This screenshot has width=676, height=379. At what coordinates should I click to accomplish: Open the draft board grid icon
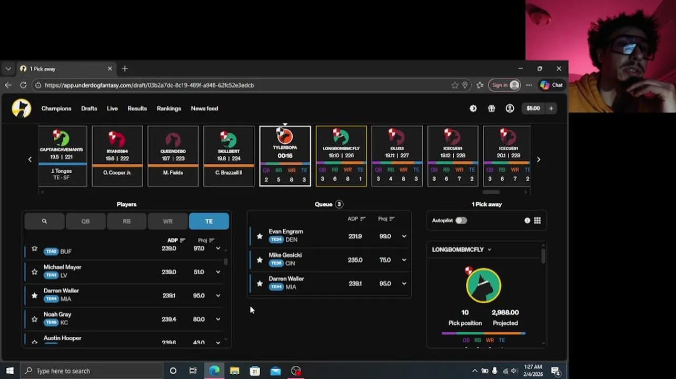pos(537,221)
